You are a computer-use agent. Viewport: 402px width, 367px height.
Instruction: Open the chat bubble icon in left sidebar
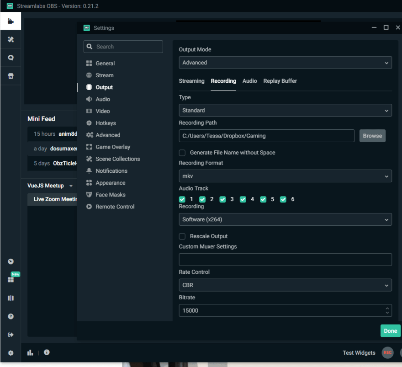pyautogui.click(x=11, y=58)
